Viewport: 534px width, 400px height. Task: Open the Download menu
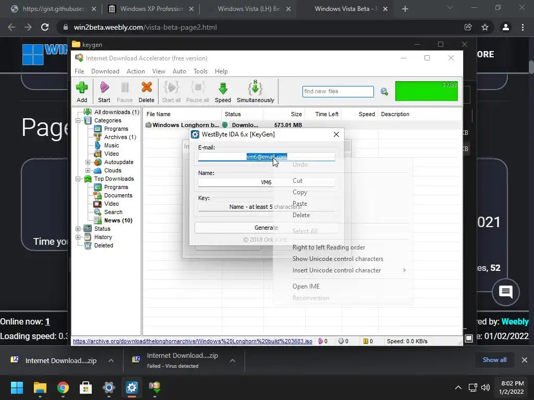(x=105, y=71)
